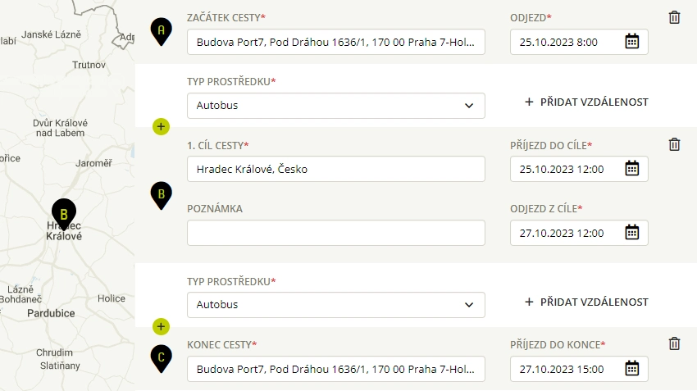Expand second Typ prostředku Autobus dropdown

pos(335,305)
